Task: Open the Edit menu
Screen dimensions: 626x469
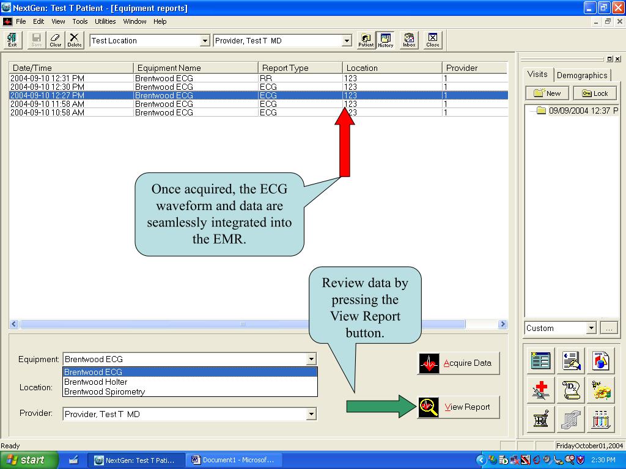Action: (39, 21)
